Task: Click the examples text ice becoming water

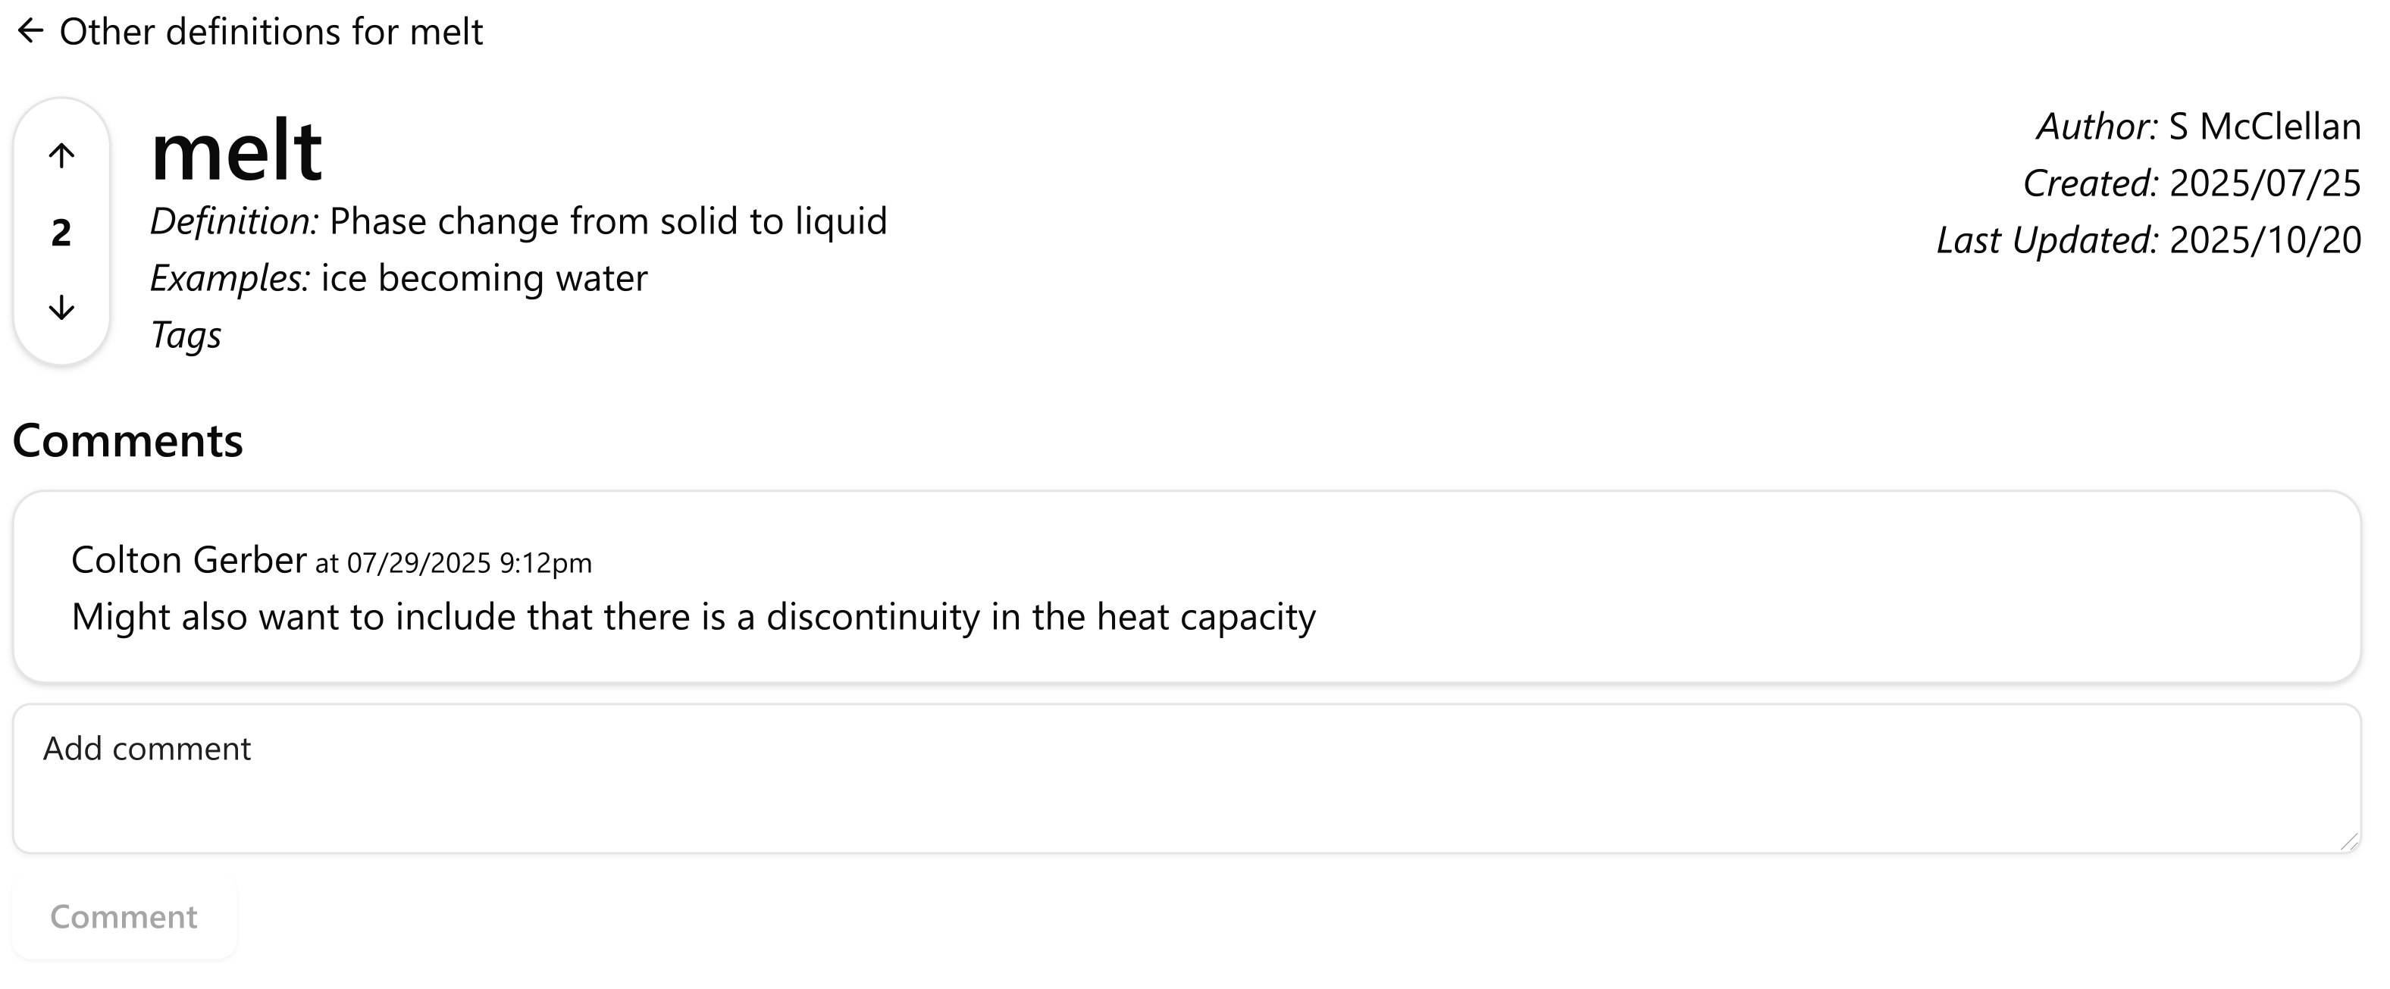Action: pos(484,278)
